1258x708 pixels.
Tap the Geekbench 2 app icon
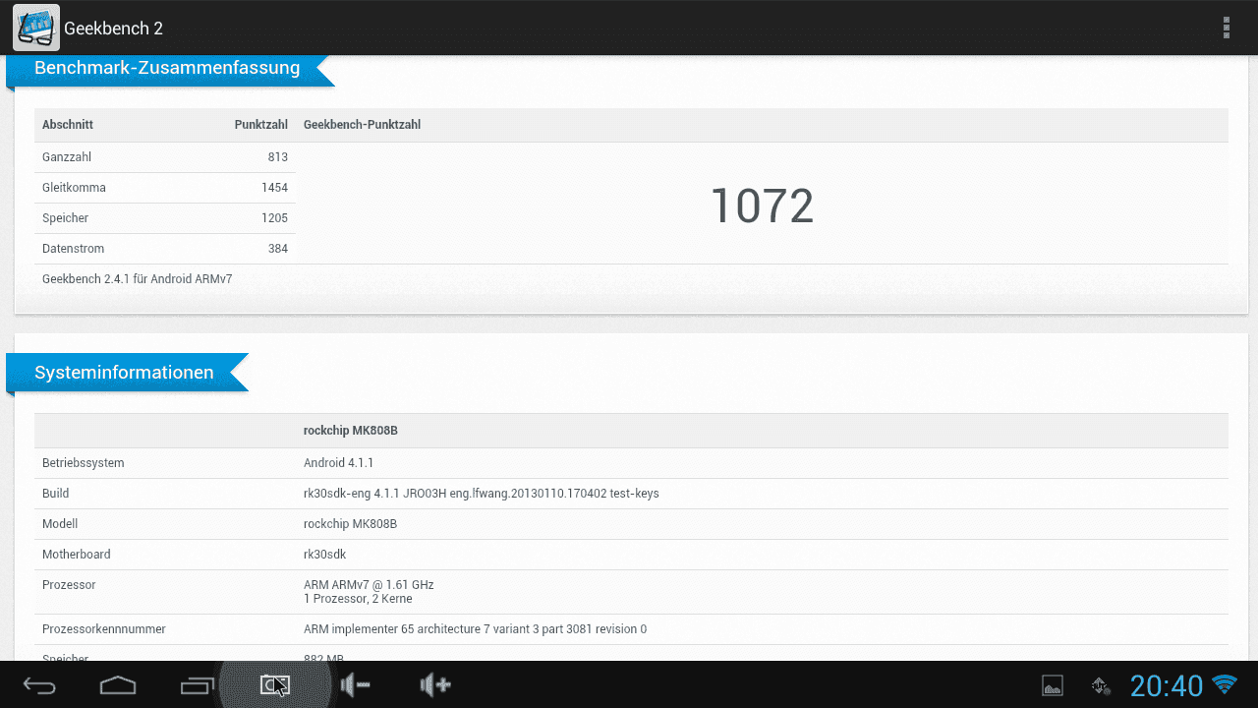coord(35,28)
